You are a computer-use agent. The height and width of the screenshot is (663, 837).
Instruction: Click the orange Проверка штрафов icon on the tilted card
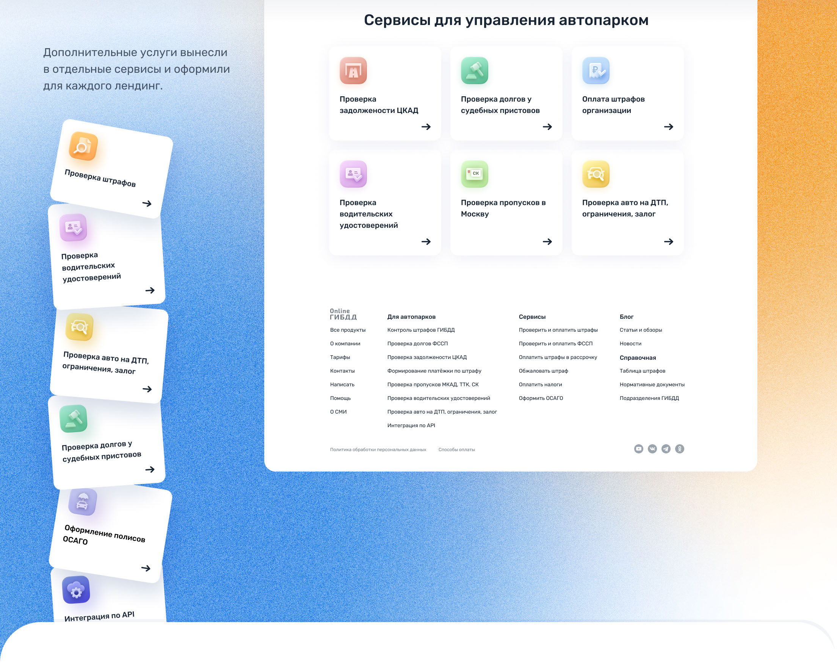pyautogui.click(x=83, y=146)
